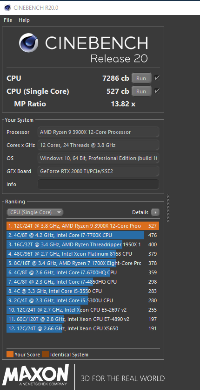Run the CPU multi-core benchmark
The width and height of the screenshot is (200, 390).
point(141,78)
